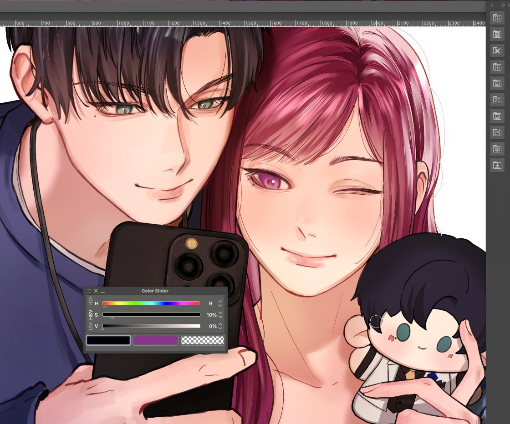Screen dimensions: 510x424
Task: Decrease value with the V down arrow
Action: click(220, 328)
